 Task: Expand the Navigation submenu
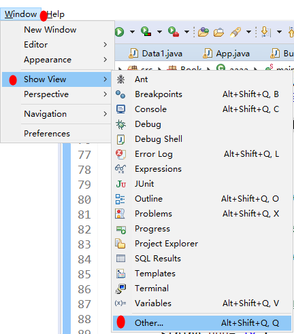(56, 114)
